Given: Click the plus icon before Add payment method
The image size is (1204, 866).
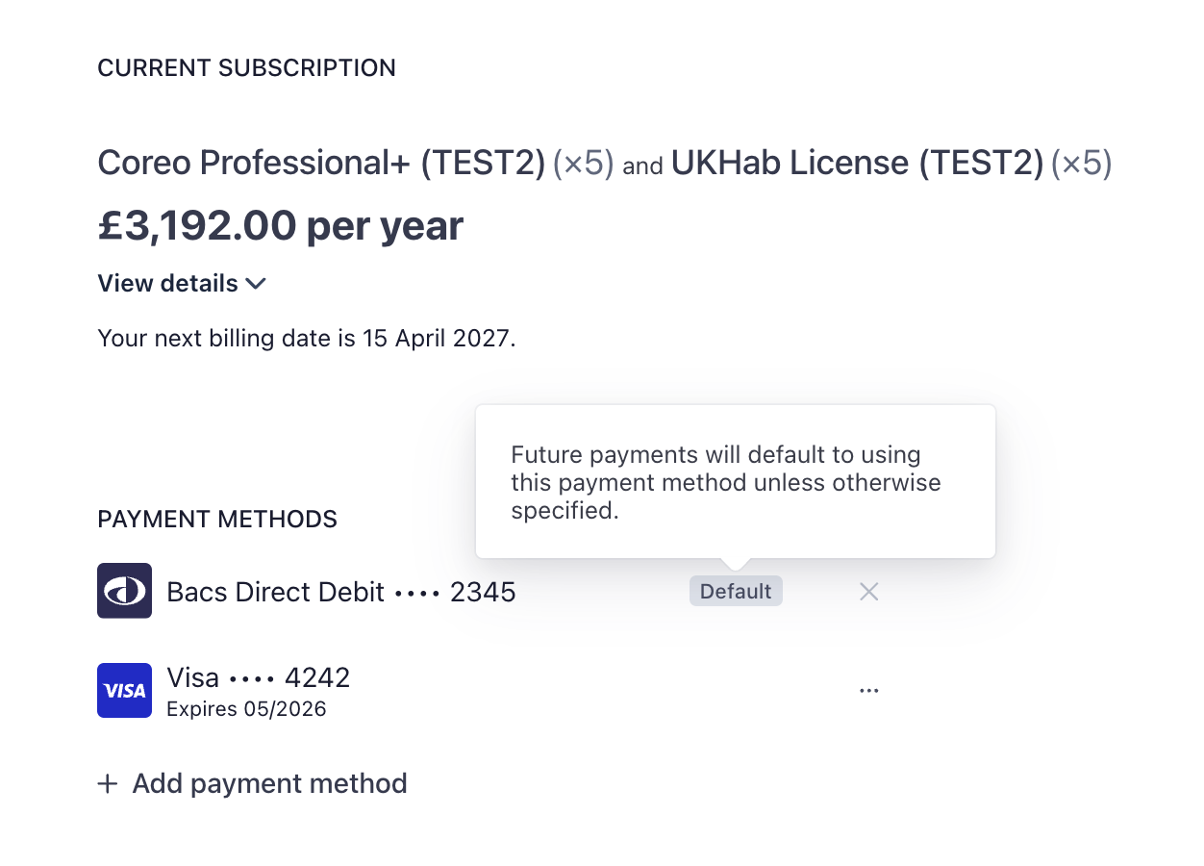Looking at the screenshot, I should (108, 784).
